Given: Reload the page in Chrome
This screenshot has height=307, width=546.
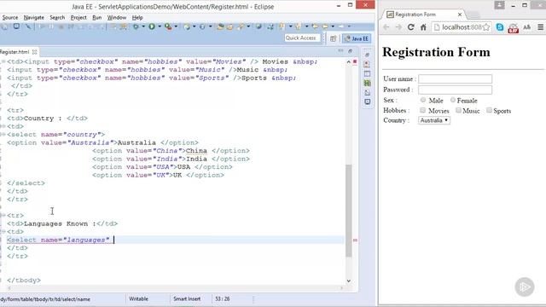Looking at the screenshot, I should tap(411, 27).
